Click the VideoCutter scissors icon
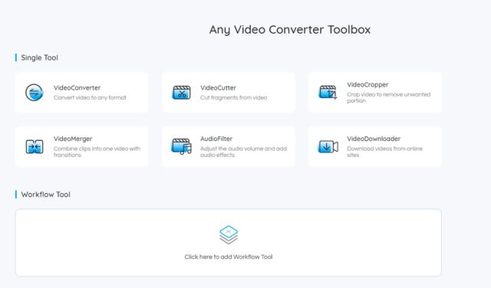 pos(181,93)
